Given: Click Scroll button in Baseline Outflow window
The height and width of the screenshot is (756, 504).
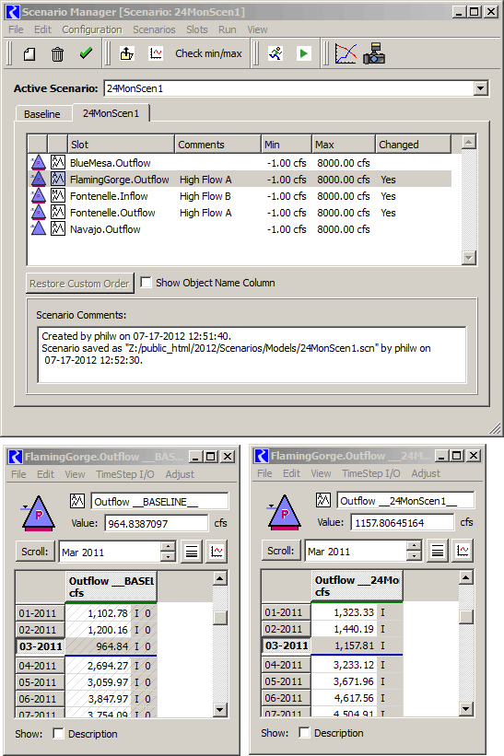Looking at the screenshot, I should pos(35,552).
